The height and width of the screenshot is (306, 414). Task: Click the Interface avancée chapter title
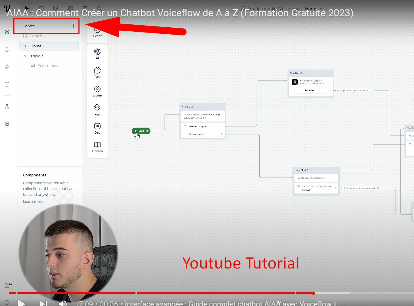[x=228, y=303]
